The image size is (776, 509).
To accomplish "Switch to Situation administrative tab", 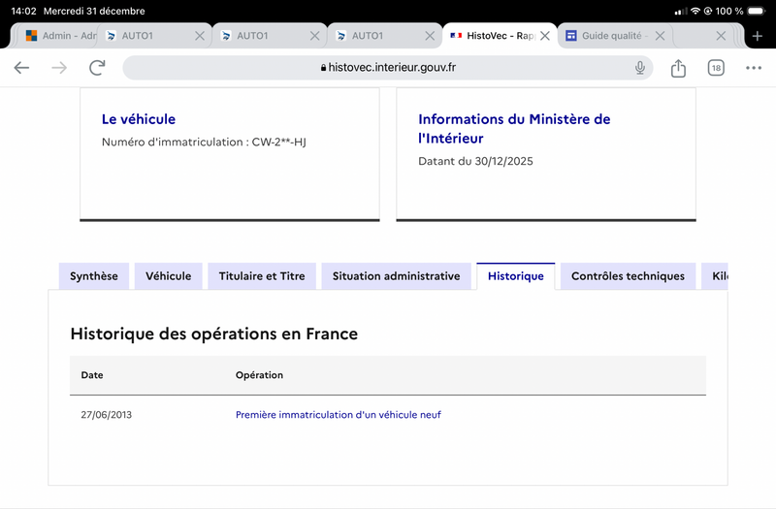I will 396,276.
